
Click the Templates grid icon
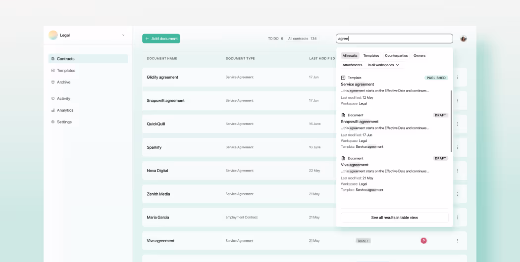coord(52,71)
